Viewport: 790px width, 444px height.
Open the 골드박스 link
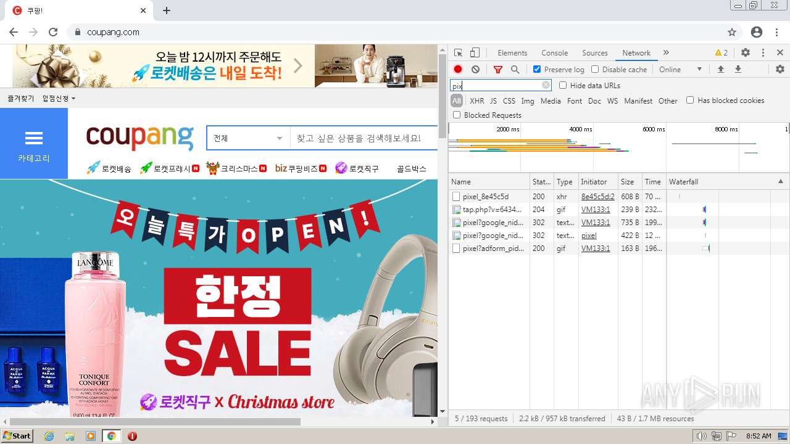pyautogui.click(x=412, y=168)
